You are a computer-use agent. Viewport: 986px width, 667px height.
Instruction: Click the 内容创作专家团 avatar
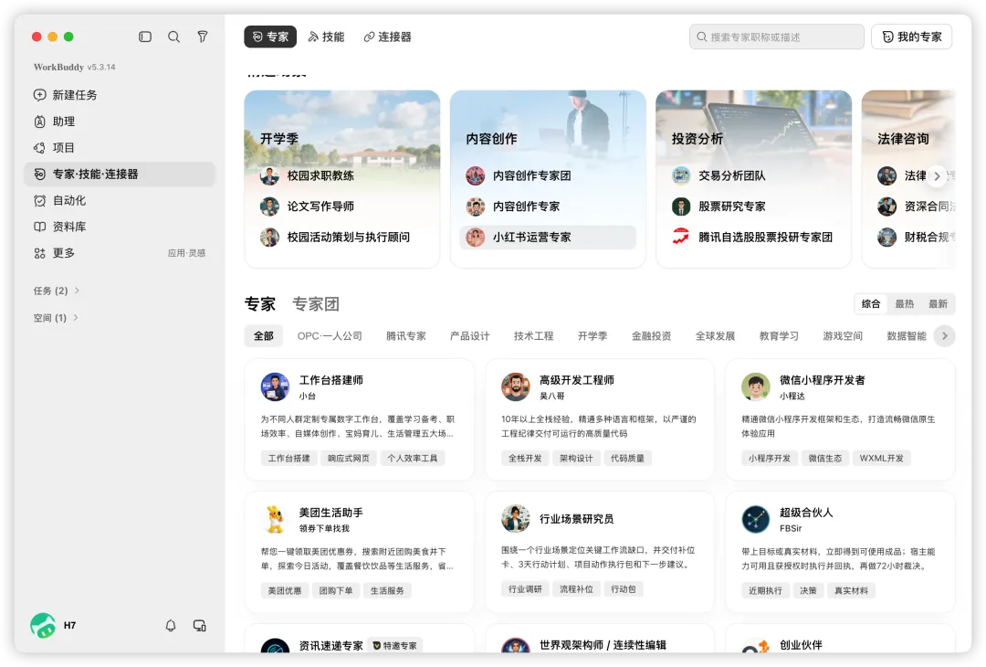475,175
